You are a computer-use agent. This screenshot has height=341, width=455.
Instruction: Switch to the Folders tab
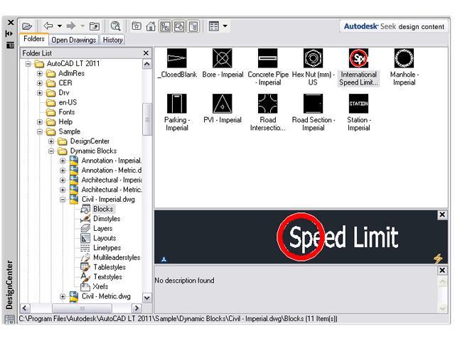34,39
